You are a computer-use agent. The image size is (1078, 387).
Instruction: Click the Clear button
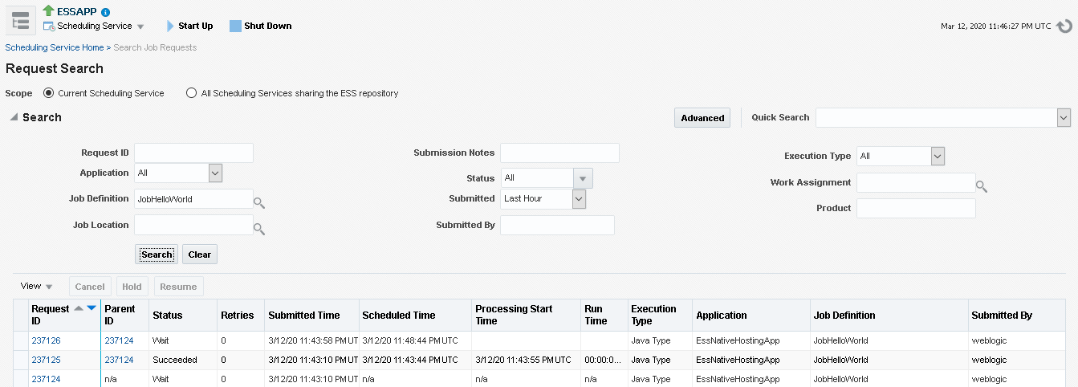200,255
